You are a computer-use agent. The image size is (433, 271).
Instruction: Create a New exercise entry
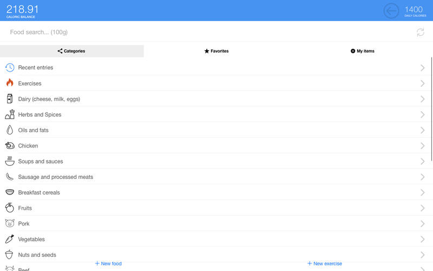[325, 263]
